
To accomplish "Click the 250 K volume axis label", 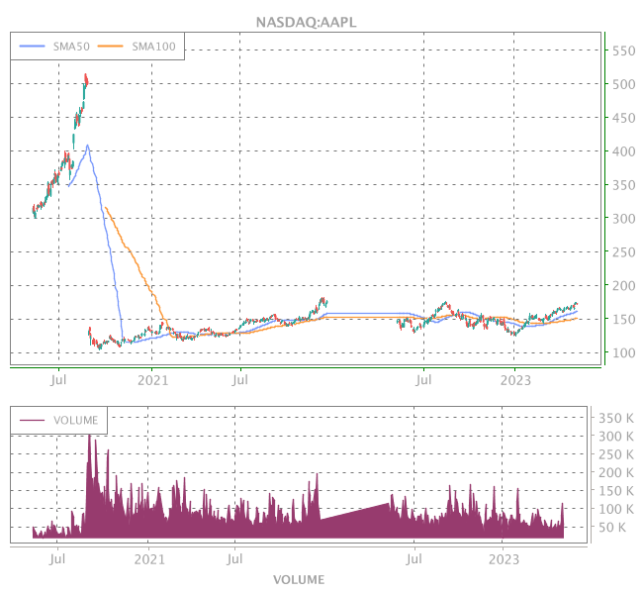I will tap(616, 454).
